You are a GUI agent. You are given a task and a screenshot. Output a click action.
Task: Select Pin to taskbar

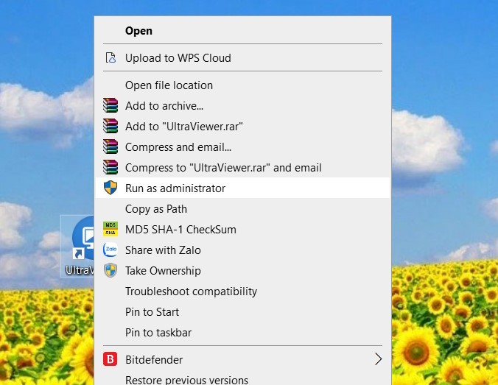click(x=242, y=333)
